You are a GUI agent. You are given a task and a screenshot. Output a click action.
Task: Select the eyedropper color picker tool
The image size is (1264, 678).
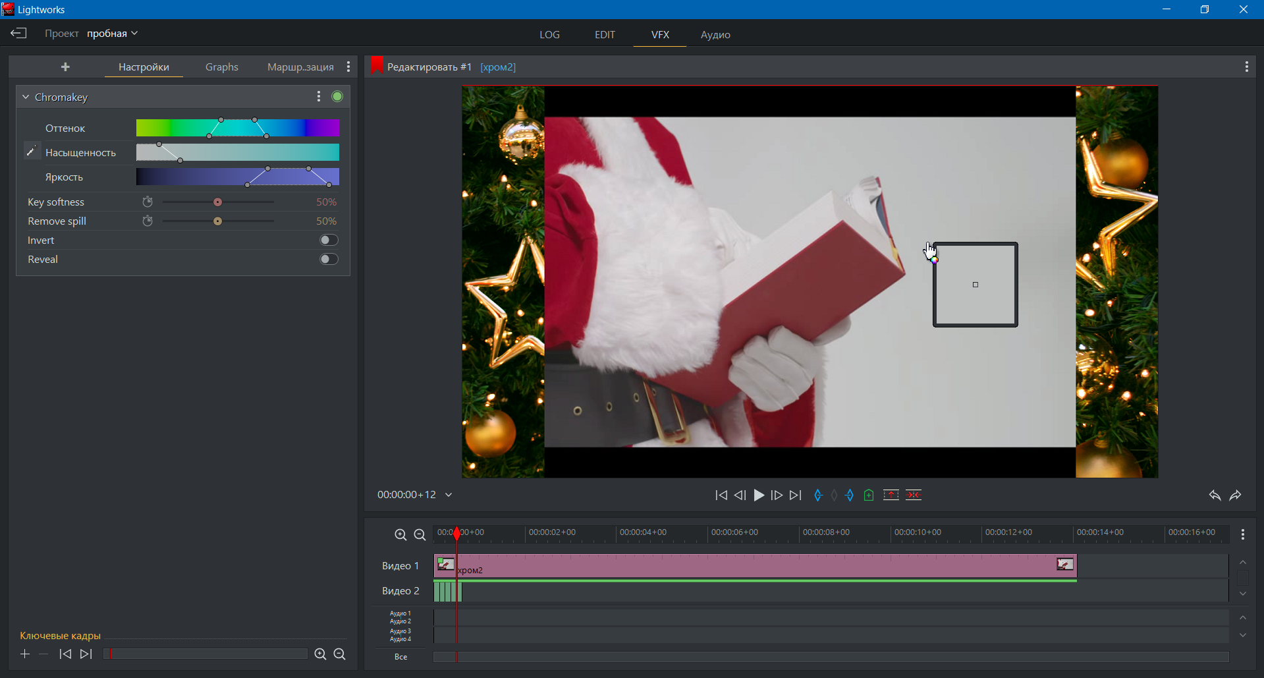[x=31, y=152]
